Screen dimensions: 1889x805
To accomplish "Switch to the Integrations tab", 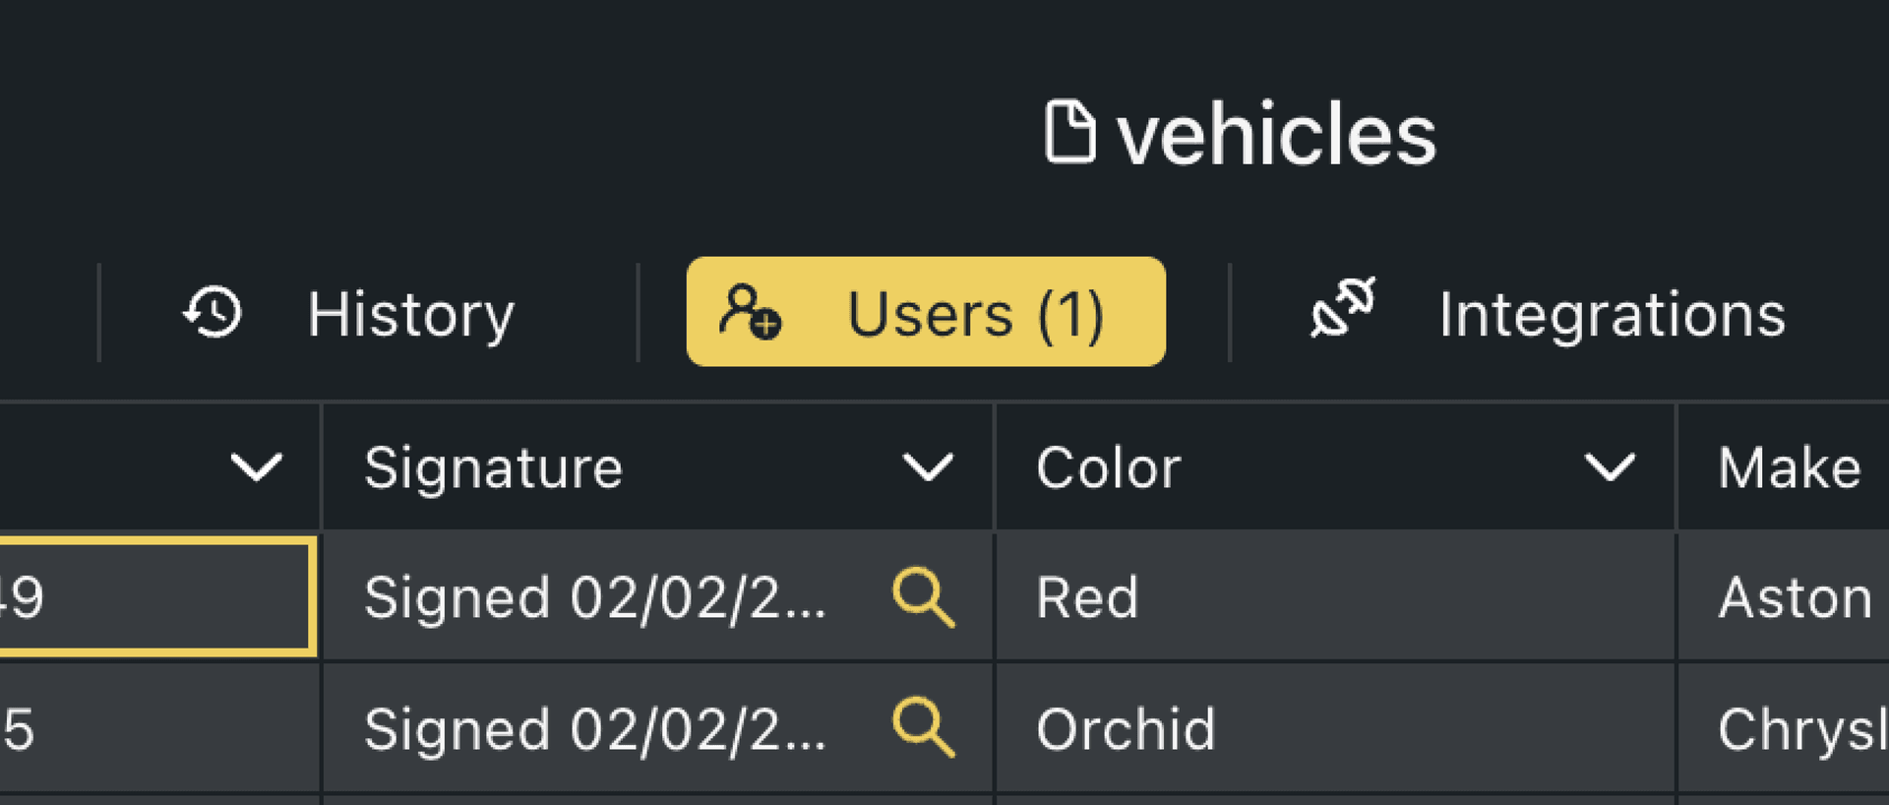I will 1614,315.
